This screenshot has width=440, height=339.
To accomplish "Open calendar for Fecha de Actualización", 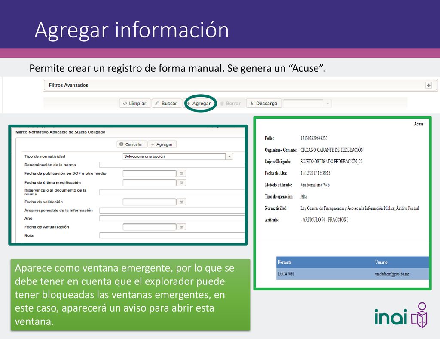I will coord(181,227).
